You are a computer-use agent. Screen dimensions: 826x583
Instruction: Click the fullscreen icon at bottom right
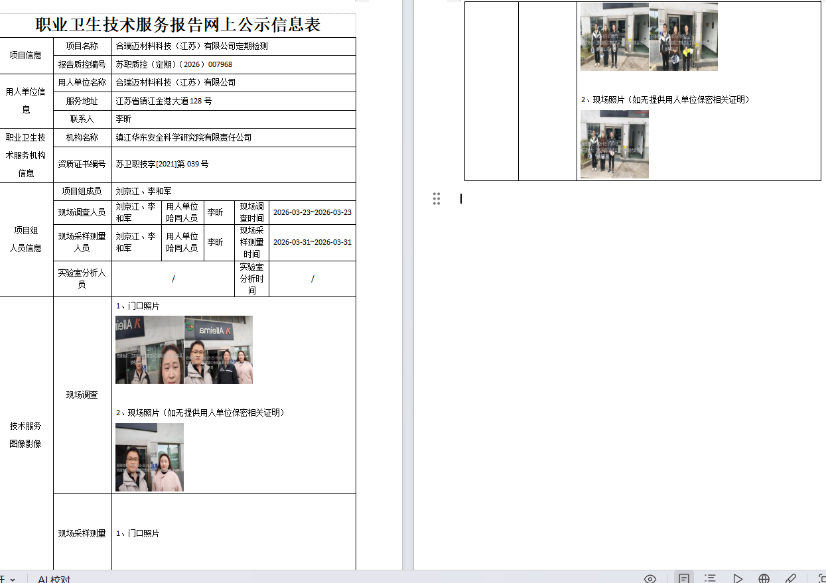click(821, 578)
